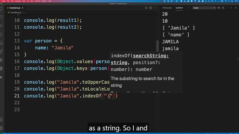Click the person variable on line 13
The width and height of the screenshot is (239, 134).
(x=43, y=41)
